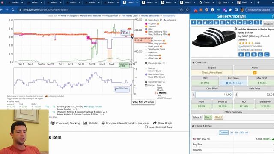
Task: Click Share Graph link
Action: (163, 123)
